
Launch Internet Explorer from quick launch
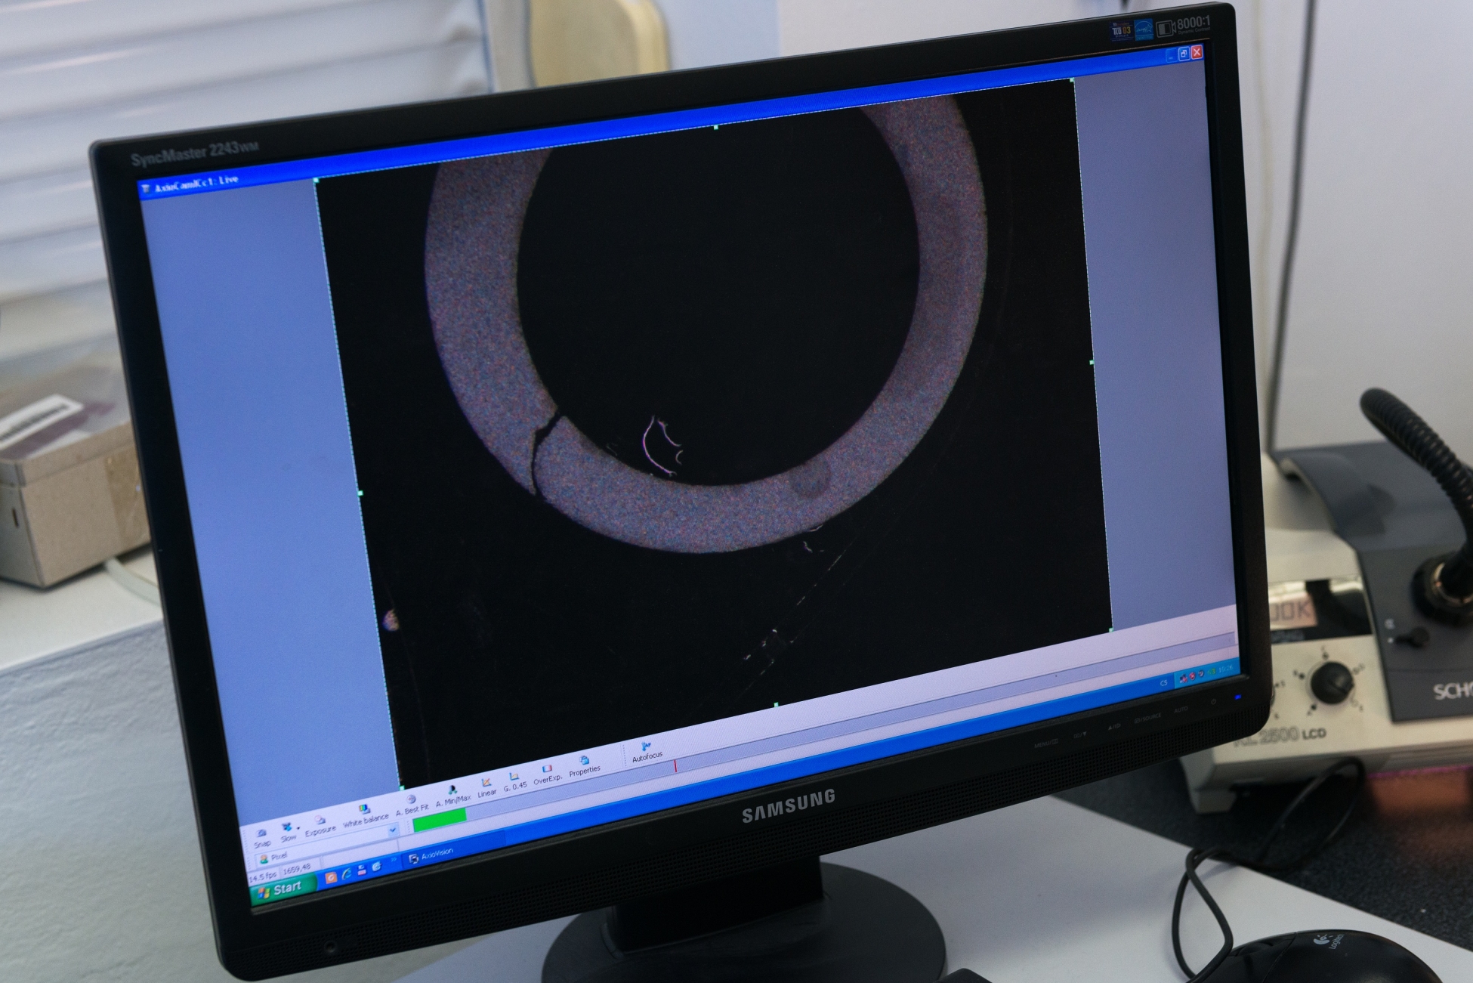click(347, 873)
